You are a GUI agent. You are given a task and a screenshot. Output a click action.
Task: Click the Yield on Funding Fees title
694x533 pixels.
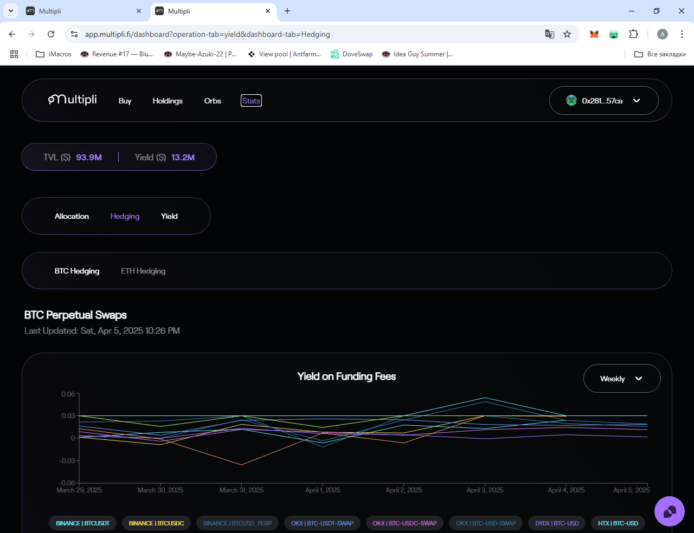[346, 376]
